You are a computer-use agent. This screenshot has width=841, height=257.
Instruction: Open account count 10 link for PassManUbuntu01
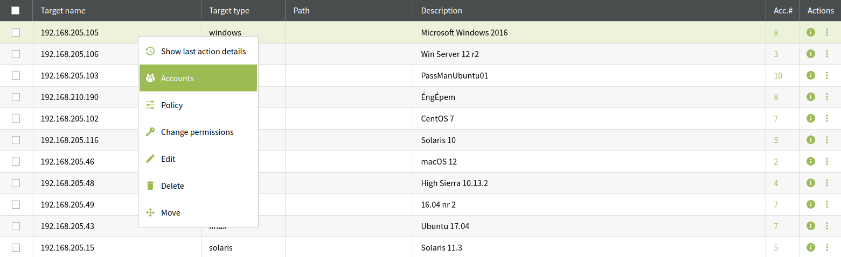(x=778, y=75)
